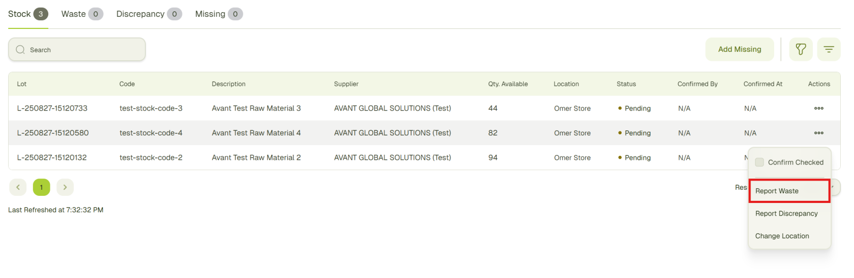Go to previous page arrow

(18, 187)
